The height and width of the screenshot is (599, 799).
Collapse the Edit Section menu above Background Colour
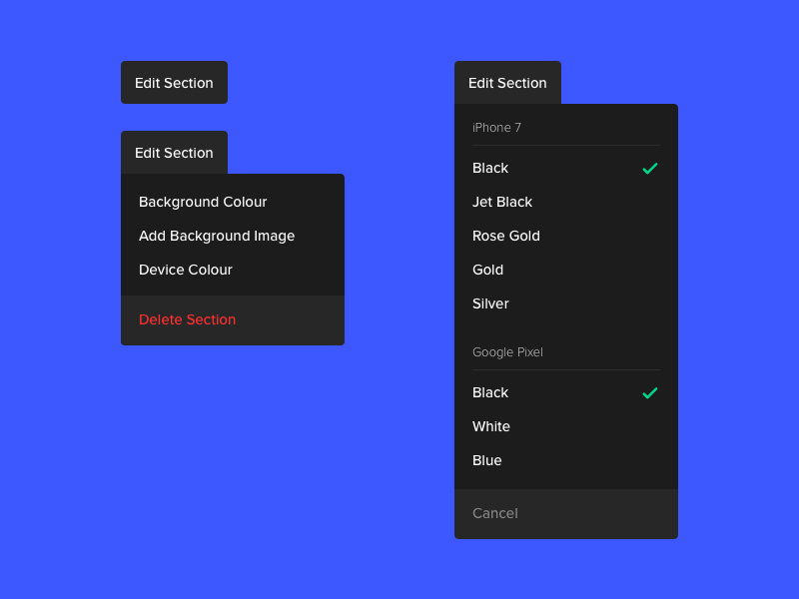click(174, 153)
